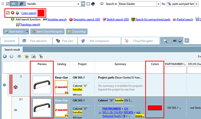Expand the Start search dropdown arrow
The height and width of the screenshot is (119, 201).
pyautogui.click(x=27, y=32)
